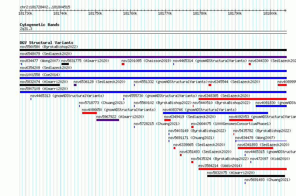Click the nsv834478 (Wong2007) label
Image resolution: width=296 pixels, height=196 pixels.
click(x=255, y=138)
